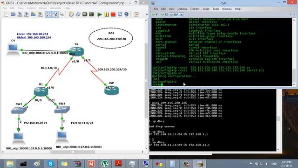Open File Explorer from taskbar
This screenshot has height=168, width=298.
10,164
